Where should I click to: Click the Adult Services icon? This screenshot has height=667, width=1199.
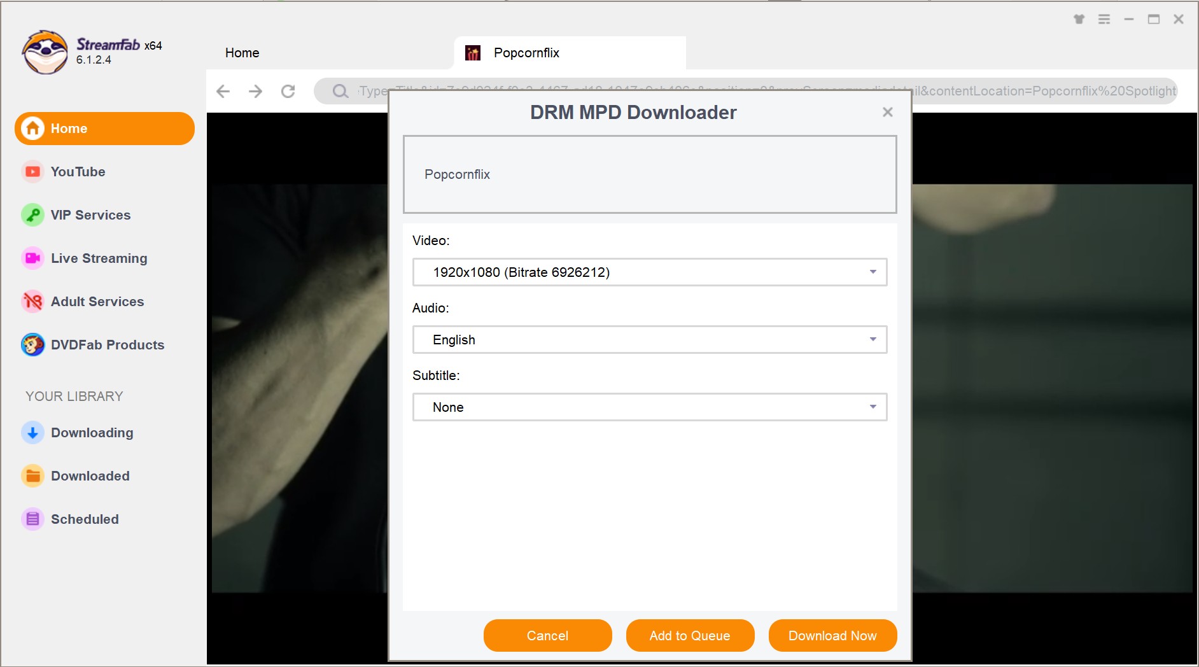[x=32, y=302]
